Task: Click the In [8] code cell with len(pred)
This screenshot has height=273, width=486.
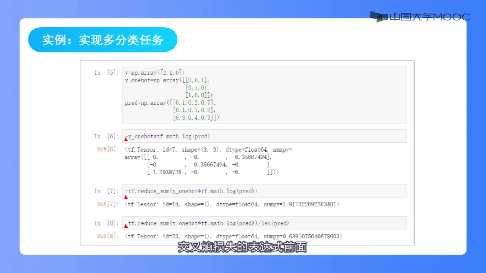Action: (264, 223)
